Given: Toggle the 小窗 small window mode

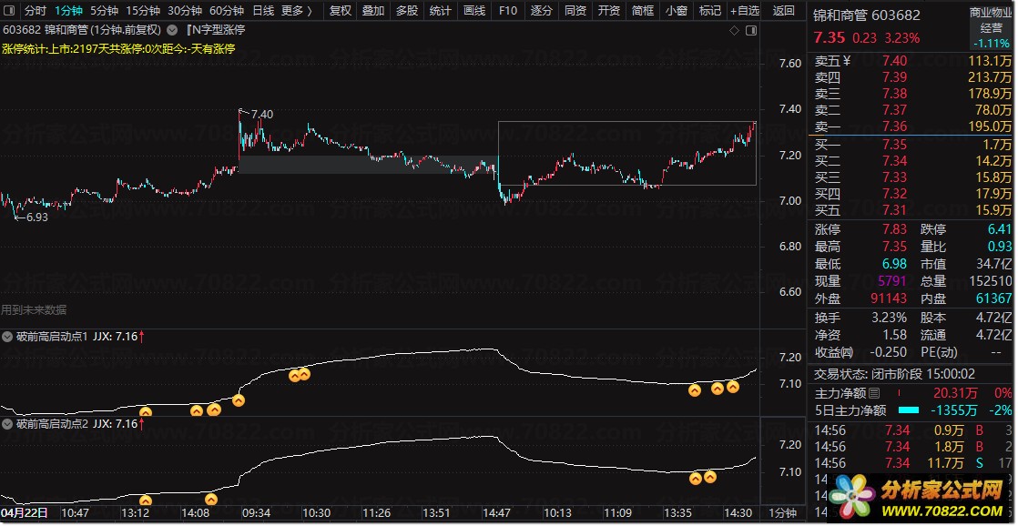Looking at the screenshot, I should [677, 11].
